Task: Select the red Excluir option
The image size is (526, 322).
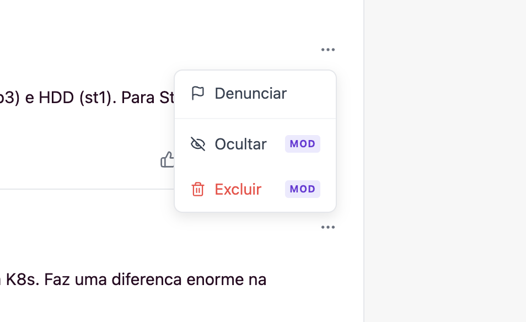Action: 238,190
